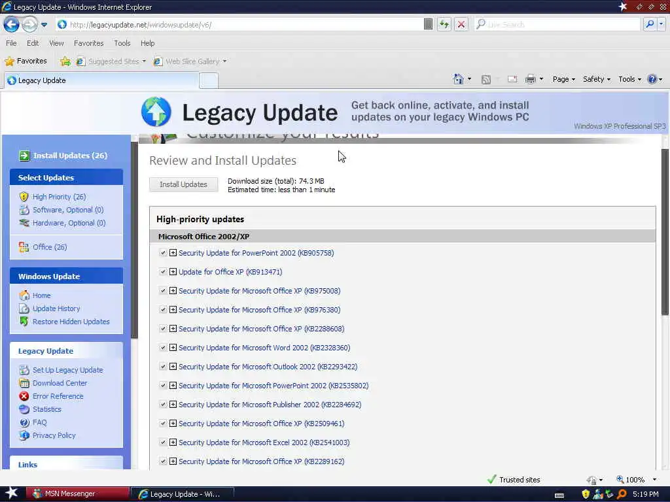Screen dimensions: 670x502
Task: Open the 100% zoom level dropdown
Action: [x=654, y=480]
